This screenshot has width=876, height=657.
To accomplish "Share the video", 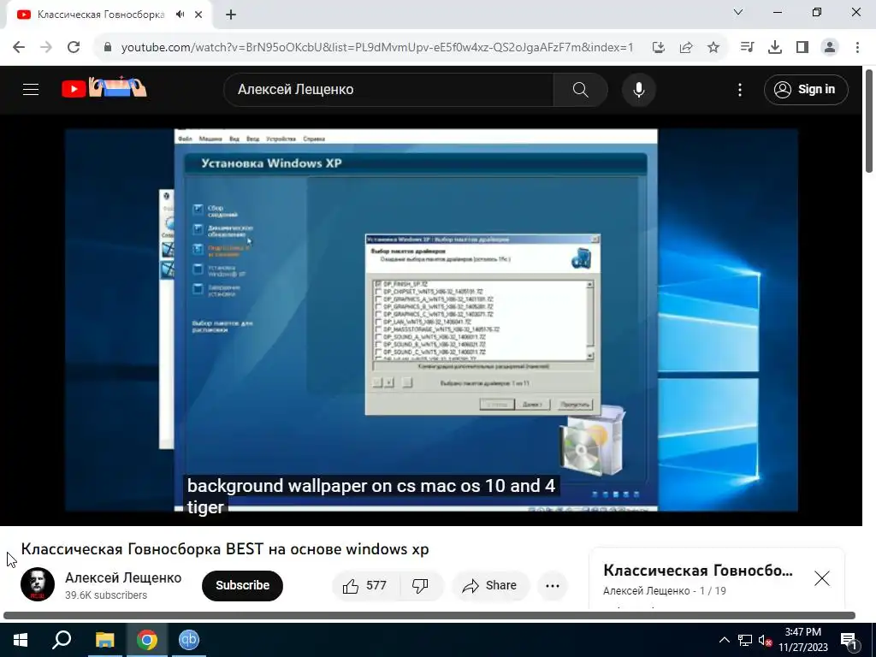I will click(490, 585).
